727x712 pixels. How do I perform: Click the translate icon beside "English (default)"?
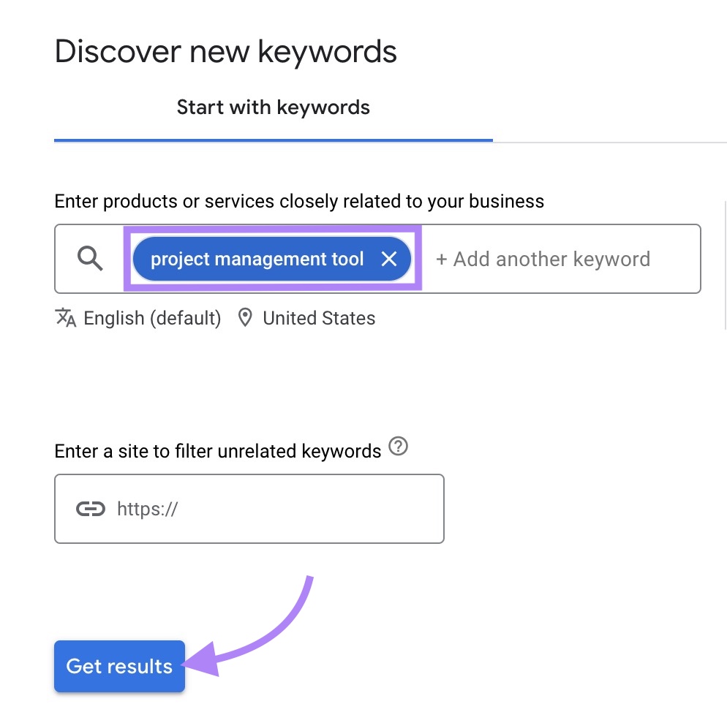[x=65, y=317]
